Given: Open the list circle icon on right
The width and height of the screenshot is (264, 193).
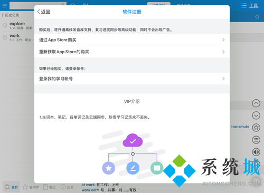Looking at the screenshot, I should pos(256,140).
